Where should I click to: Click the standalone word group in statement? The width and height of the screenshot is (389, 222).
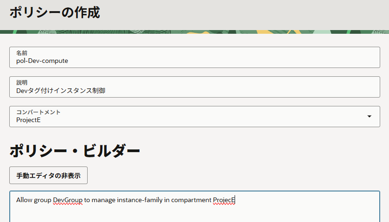point(43,200)
